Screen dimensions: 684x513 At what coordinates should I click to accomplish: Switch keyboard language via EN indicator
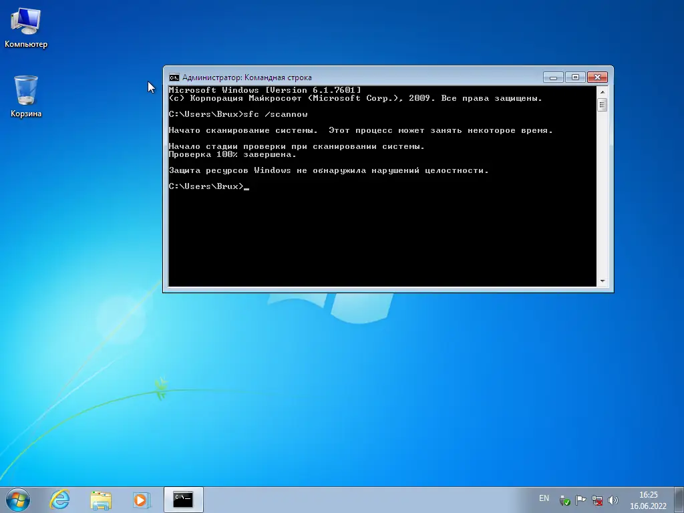[x=544, y=498]
